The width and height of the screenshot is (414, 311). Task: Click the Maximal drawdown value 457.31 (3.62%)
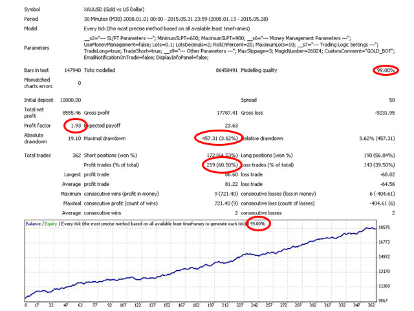[220, 138]
